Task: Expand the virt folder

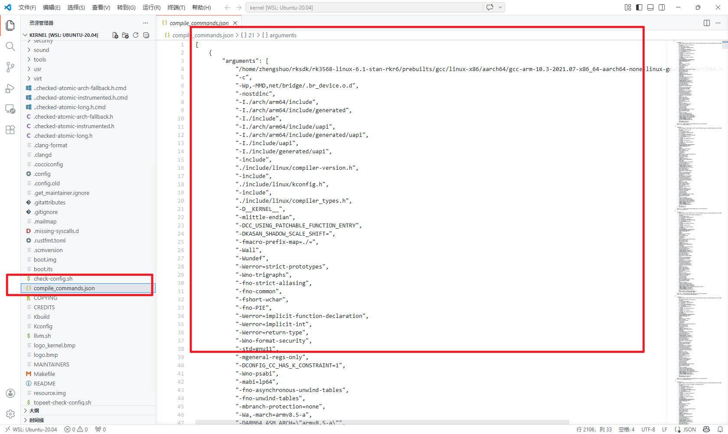Action: [88, 78]
